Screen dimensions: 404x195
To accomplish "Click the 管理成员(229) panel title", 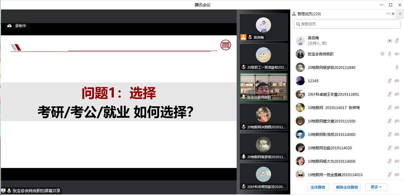I will (x=309, y=14).
